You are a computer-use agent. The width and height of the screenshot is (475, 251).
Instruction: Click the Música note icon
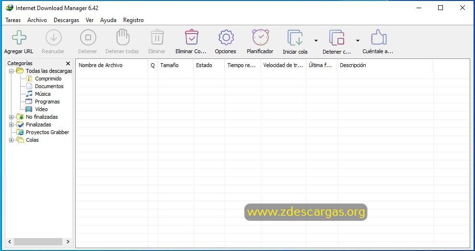(29, 93)
